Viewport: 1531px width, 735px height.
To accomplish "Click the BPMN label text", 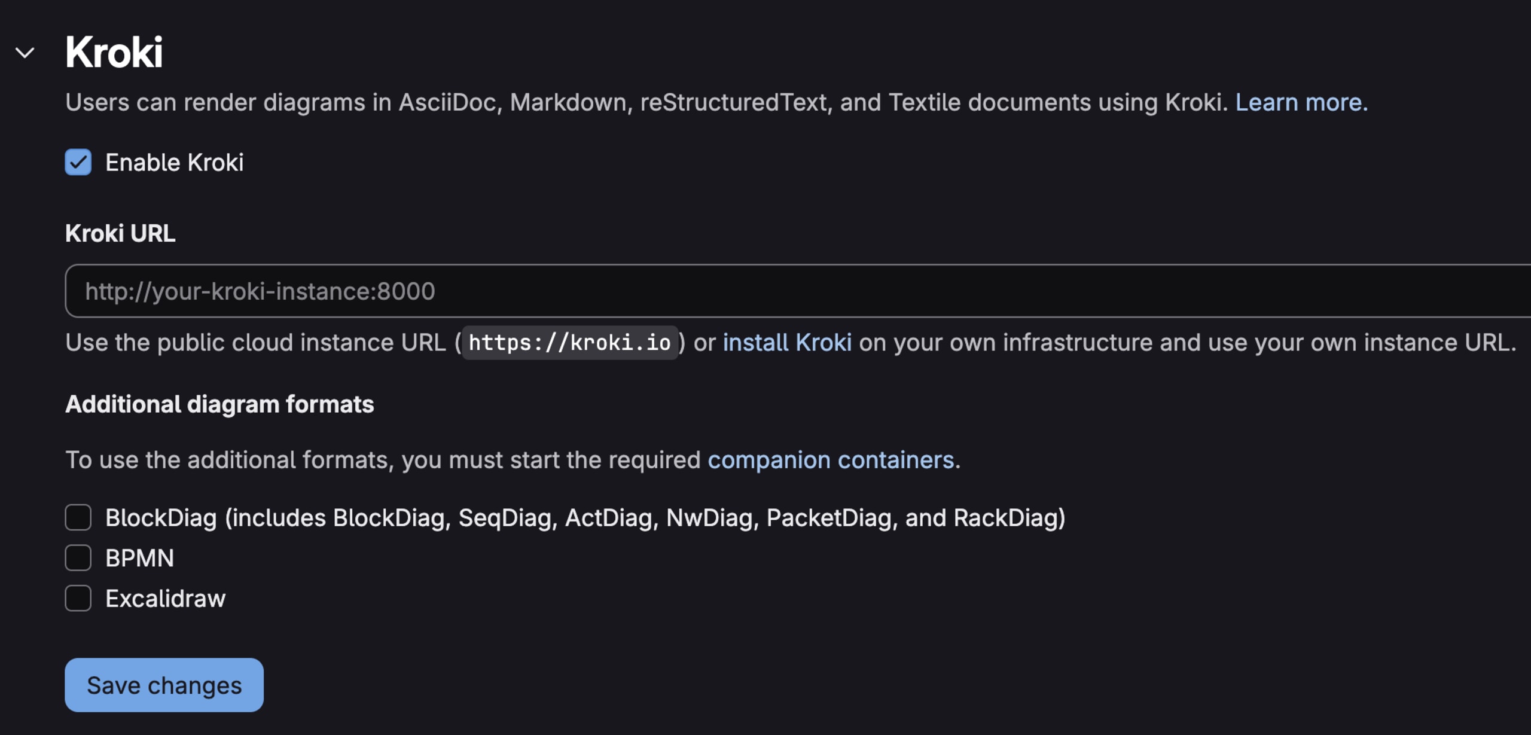I will 139,558.
